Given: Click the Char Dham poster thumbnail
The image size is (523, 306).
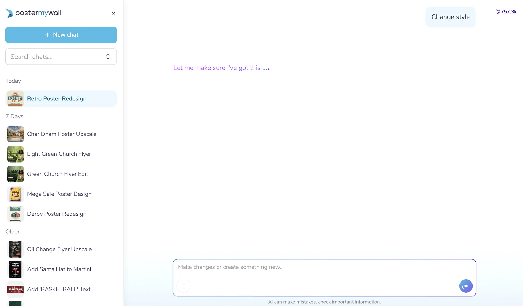Looking at the screenshot, I should (15, 134).
